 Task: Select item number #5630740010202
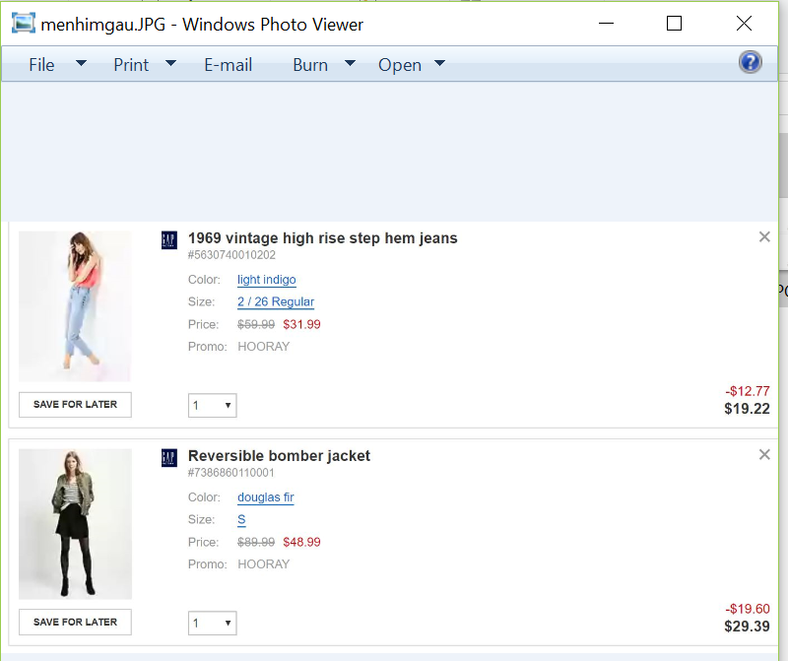click(x=231, y=255)
